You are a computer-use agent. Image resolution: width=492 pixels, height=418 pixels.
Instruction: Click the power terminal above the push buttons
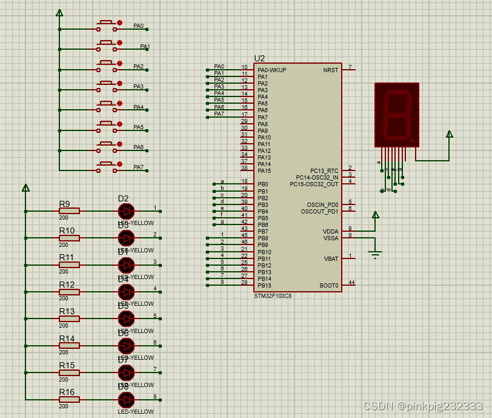[x=59, y=13]
